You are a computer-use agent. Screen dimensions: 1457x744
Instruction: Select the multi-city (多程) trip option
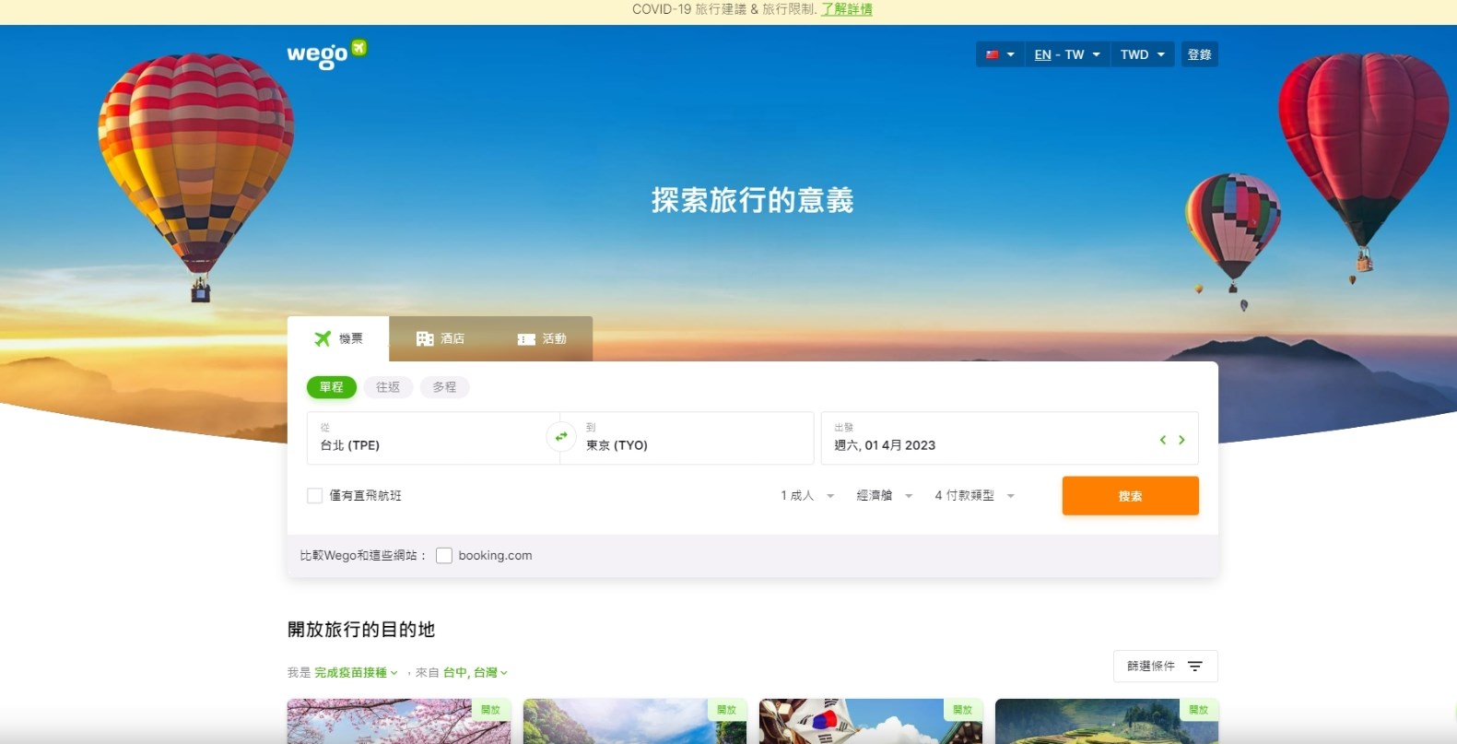pos(444,387)
